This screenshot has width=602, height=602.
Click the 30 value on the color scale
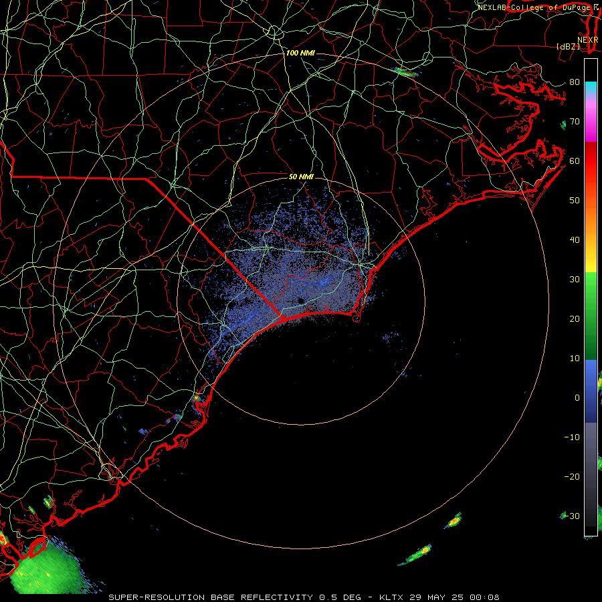[x=575, y=280]
